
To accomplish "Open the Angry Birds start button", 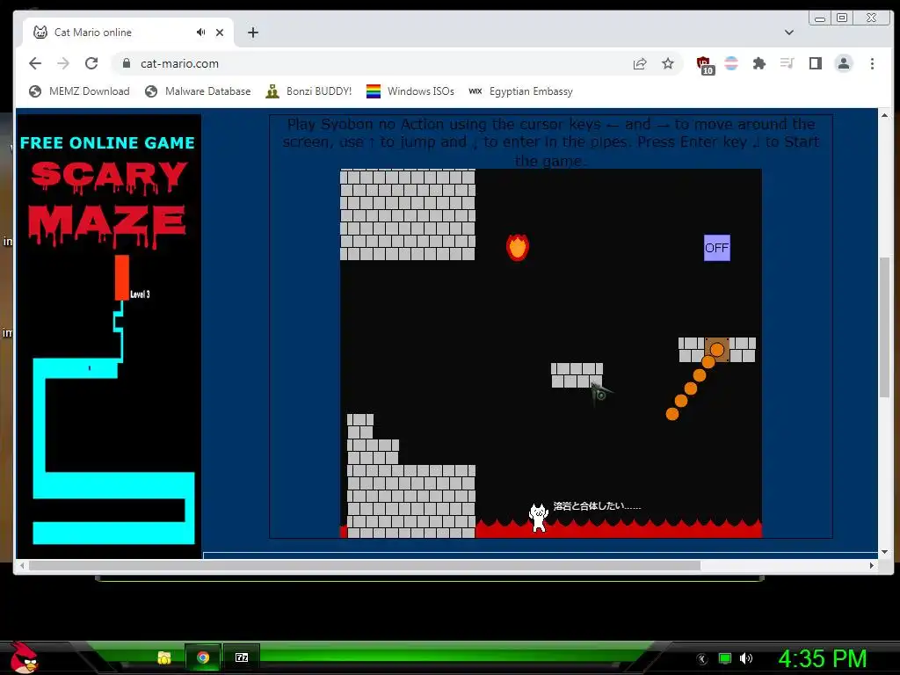I will coord(24,657).
